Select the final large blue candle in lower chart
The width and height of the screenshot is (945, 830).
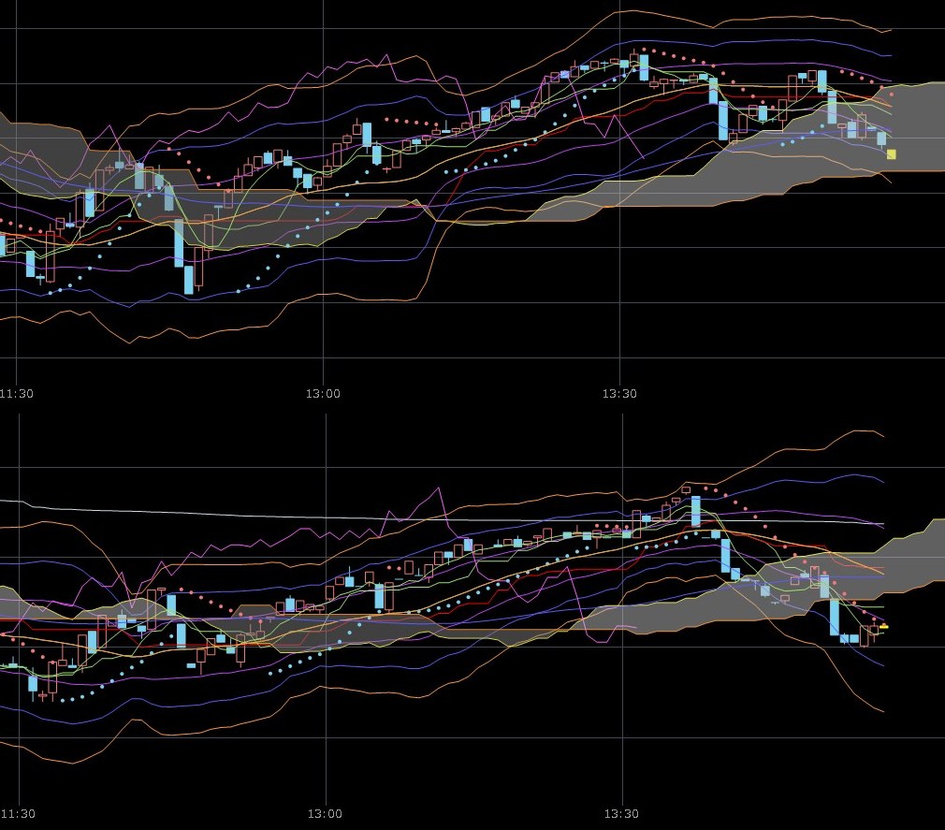[x=835, y=618]
